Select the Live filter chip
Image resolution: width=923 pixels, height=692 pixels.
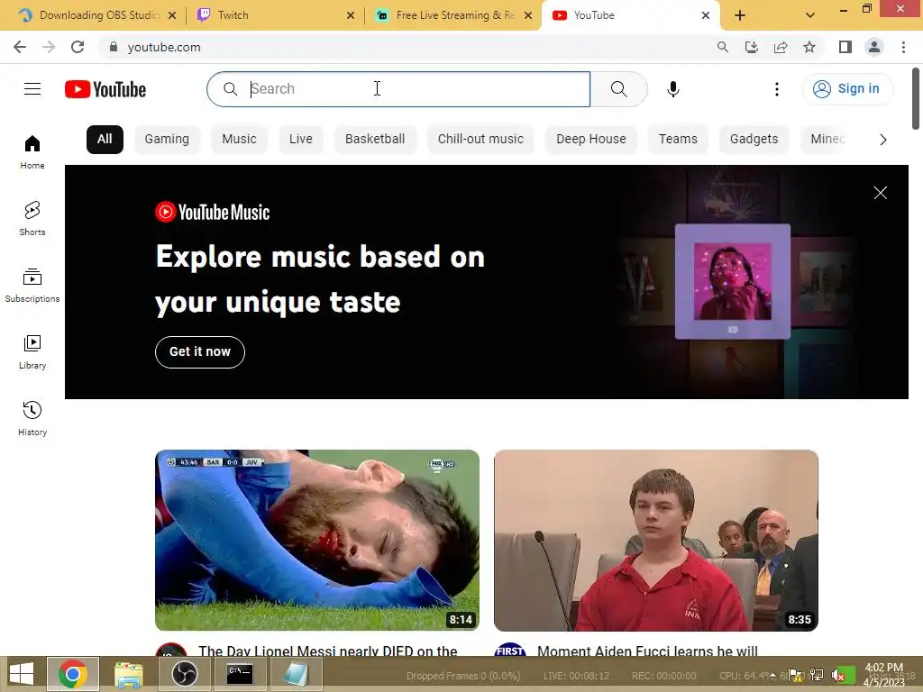(x=301, y=140)
